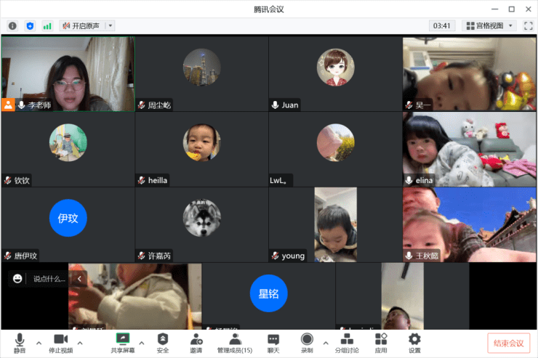The width and height of the screenshot is (538, 358).
Task: Stop camera with 停止视频 button
Action: point(60,342)
